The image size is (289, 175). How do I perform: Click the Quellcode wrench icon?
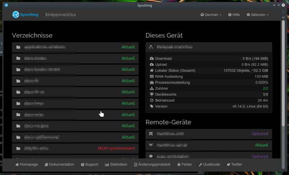point(201,164)
